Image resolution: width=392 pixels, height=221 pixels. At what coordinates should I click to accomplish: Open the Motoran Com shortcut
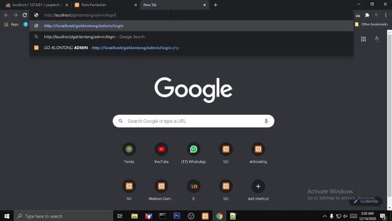161,190
